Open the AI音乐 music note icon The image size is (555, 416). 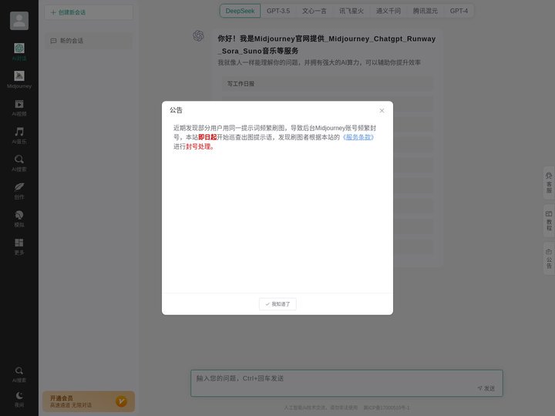[x=19, y=132]
